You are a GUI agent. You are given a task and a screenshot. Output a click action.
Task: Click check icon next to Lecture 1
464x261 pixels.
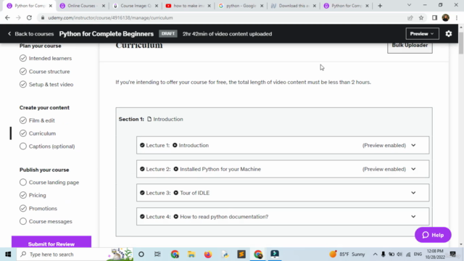[142, 145]
